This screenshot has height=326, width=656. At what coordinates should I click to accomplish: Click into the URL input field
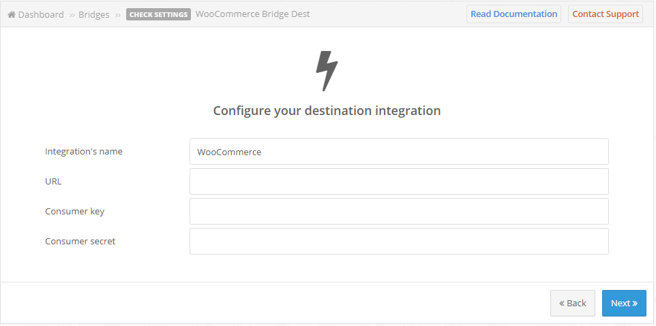coord(399,182)
